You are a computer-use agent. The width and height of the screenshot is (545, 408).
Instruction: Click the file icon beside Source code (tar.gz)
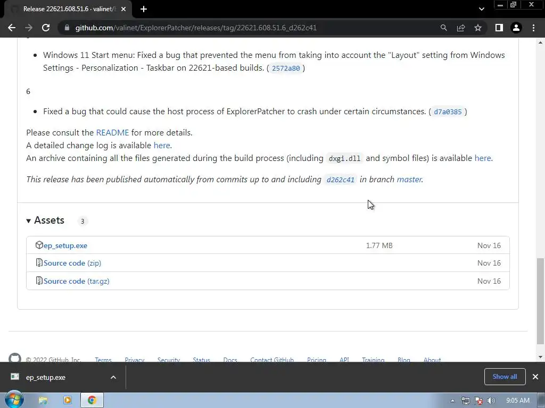tap(39, 280)
